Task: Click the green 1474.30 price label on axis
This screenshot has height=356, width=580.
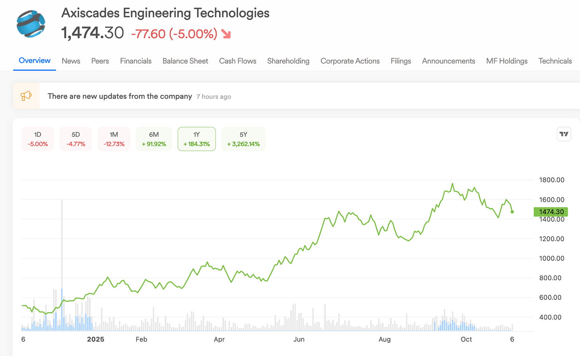Action: tap(551, 212)
